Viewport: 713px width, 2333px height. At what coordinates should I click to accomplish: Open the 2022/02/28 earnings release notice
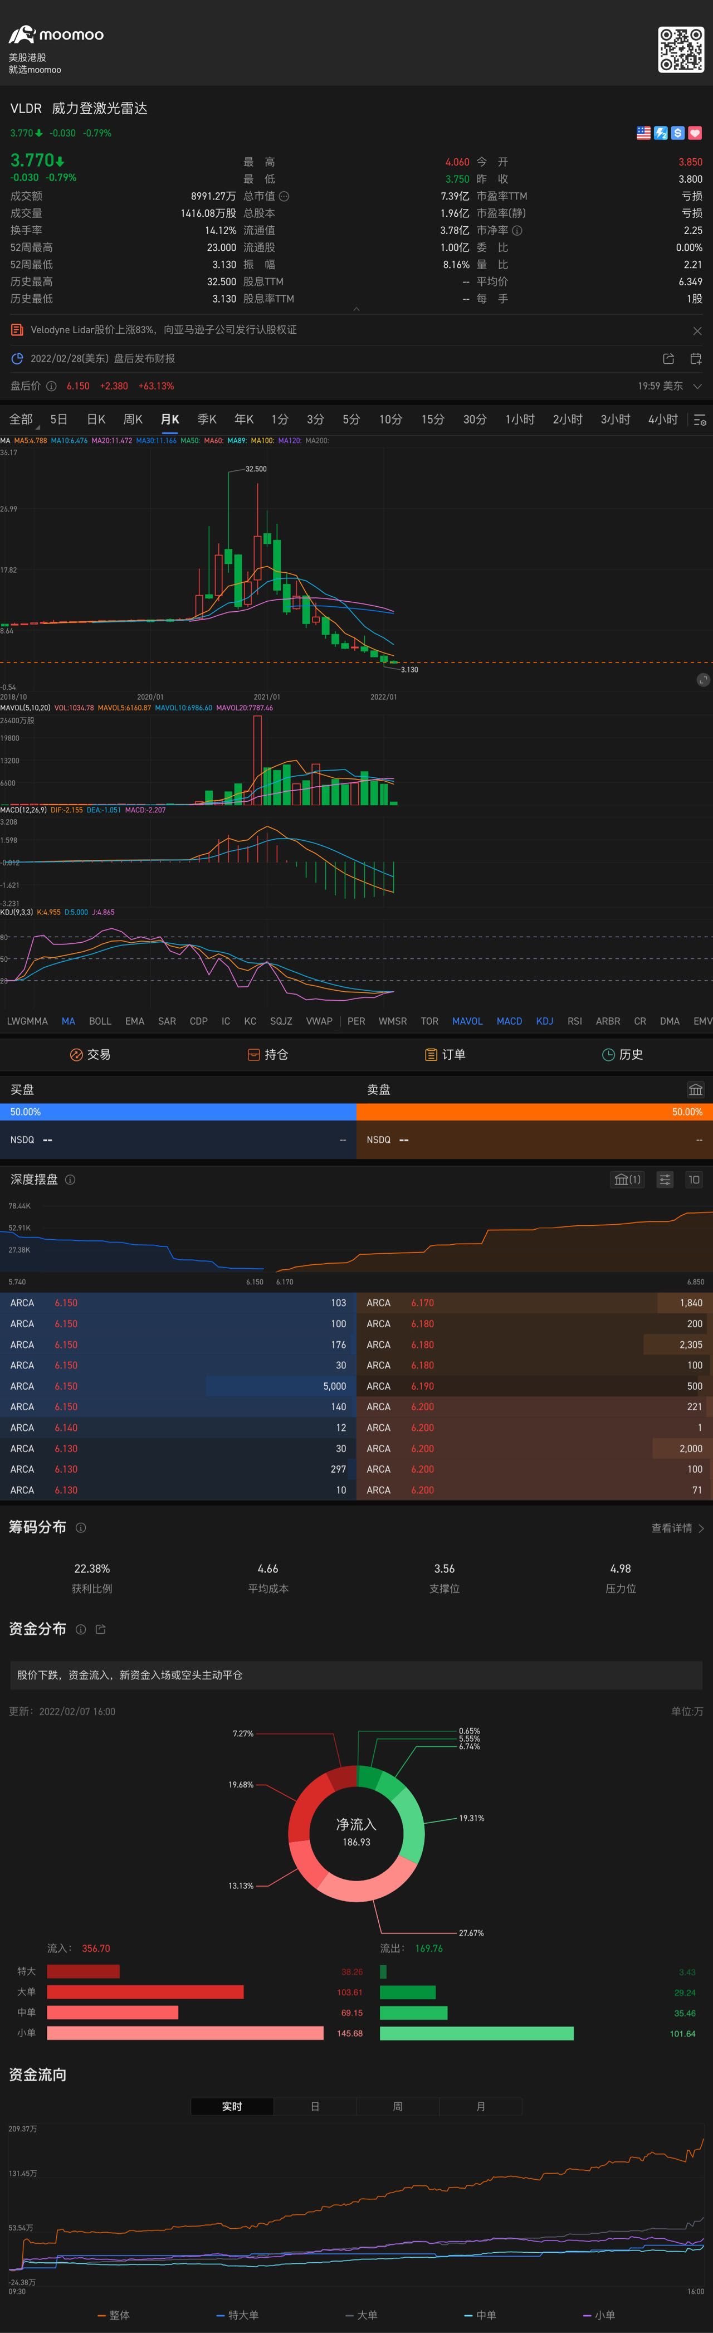point(103,359)
